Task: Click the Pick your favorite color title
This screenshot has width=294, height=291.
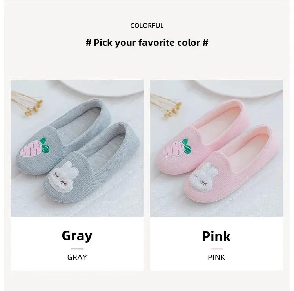Action: point(147,43)
